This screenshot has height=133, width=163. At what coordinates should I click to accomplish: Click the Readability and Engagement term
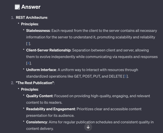click(x=50, y=109)
